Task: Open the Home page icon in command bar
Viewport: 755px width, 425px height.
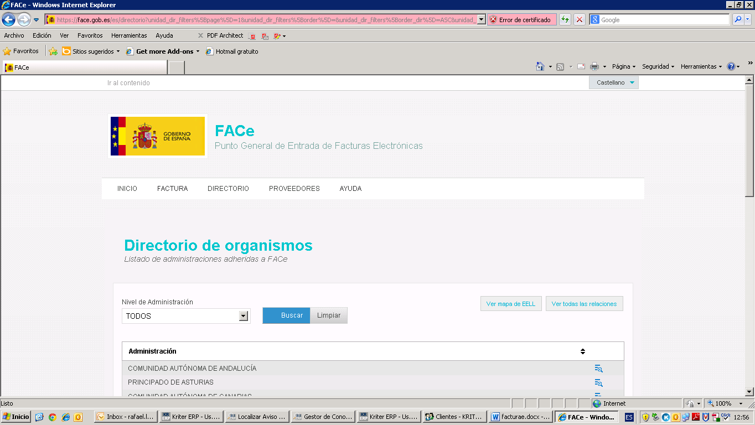Action: point(540,66)
